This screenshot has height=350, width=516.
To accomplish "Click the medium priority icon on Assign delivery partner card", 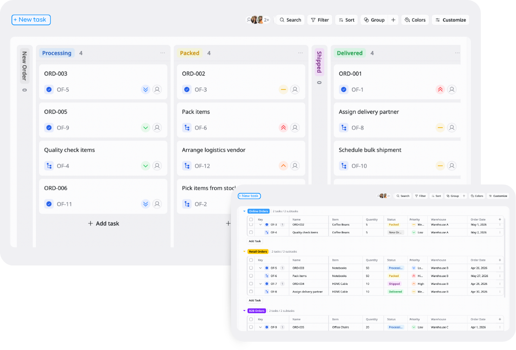I will coord(440,128).
